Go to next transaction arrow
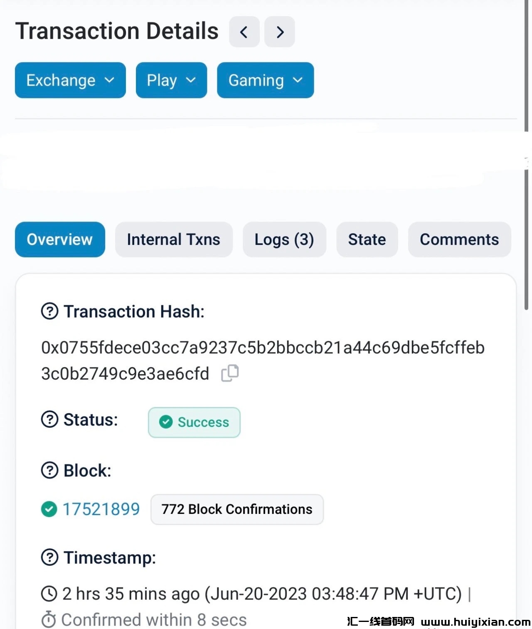The width and height of the screenshot is (532, 629). pyautogui.click(x=280, y=32)
